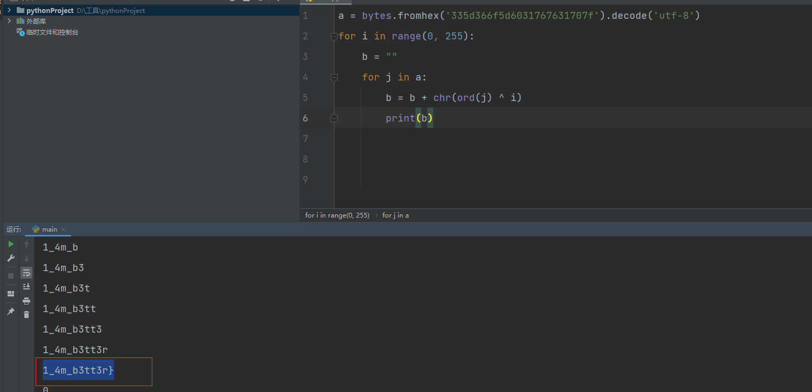Click line number 3 in gutter
Image resolution: width=812 pixels, height=392 pixels.
pos(305,57)
